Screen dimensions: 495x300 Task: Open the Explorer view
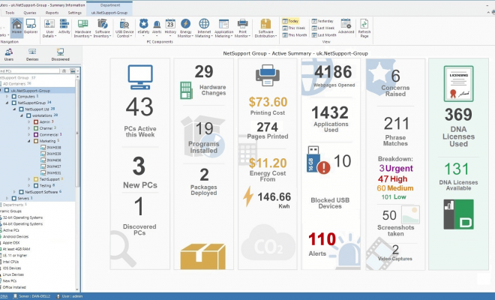pos(31,26)
